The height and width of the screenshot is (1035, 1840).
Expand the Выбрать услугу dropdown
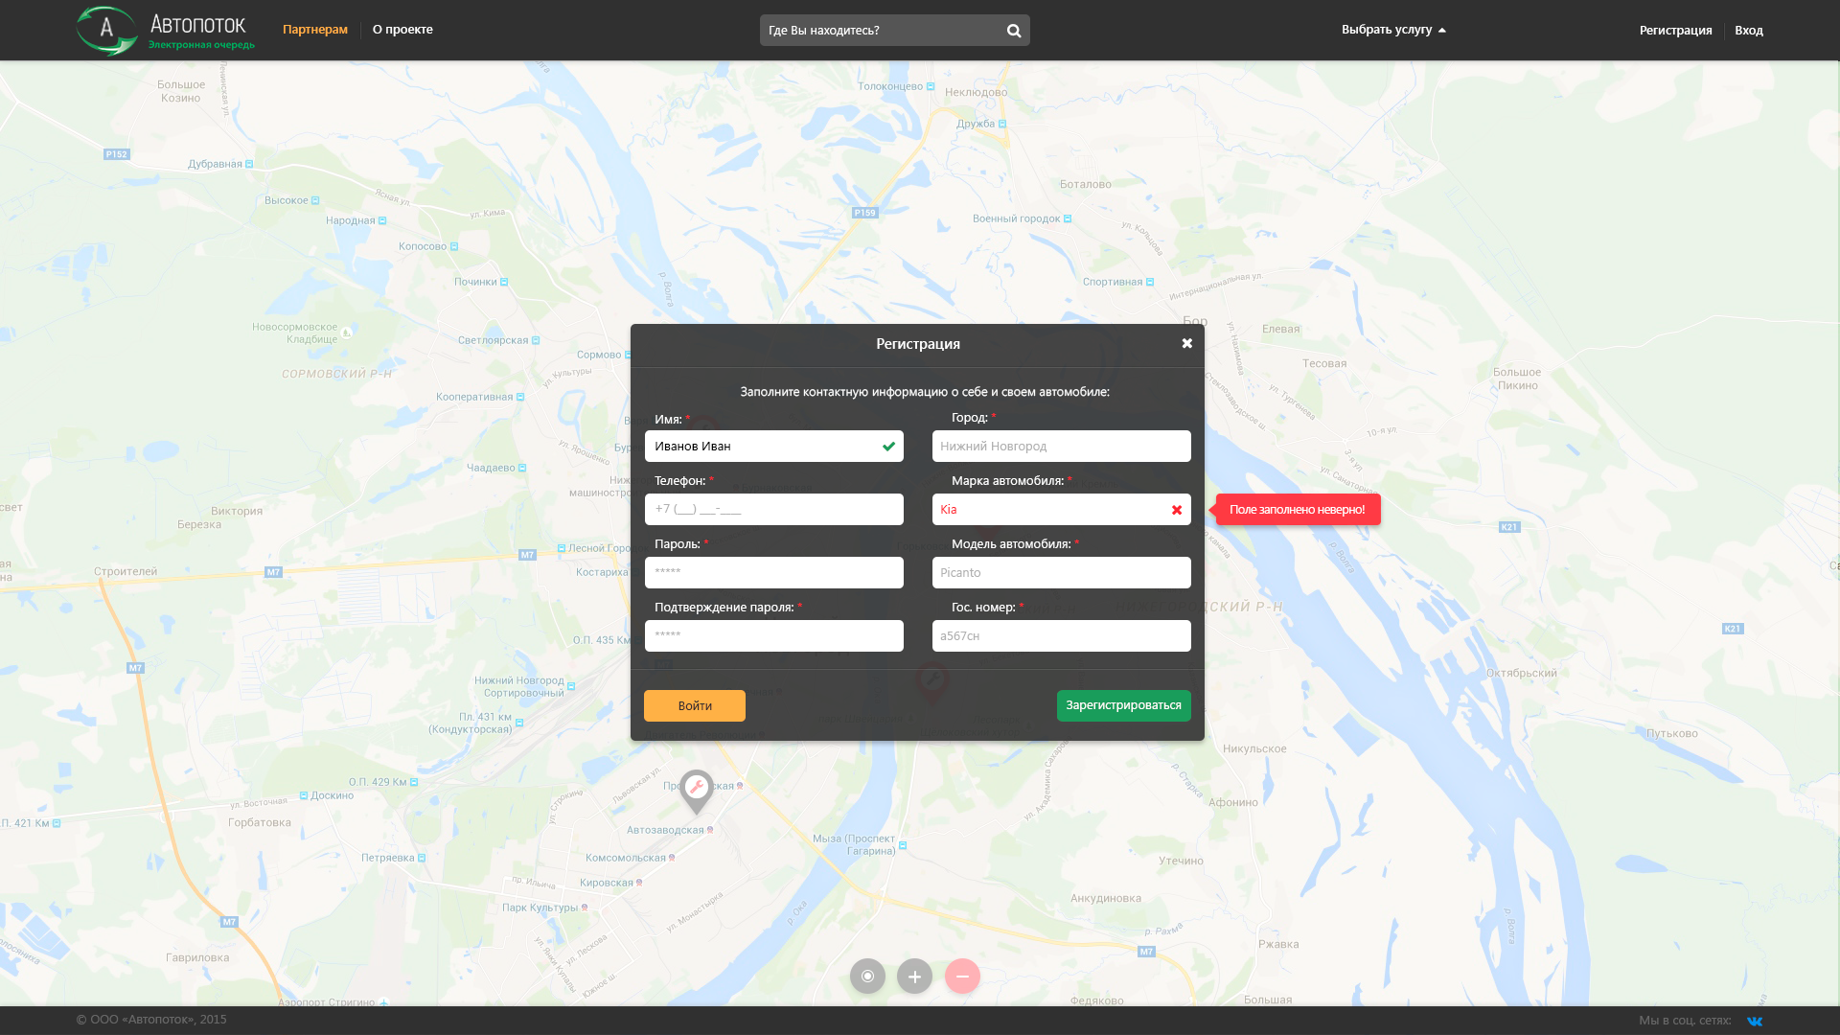point(1392,30)
